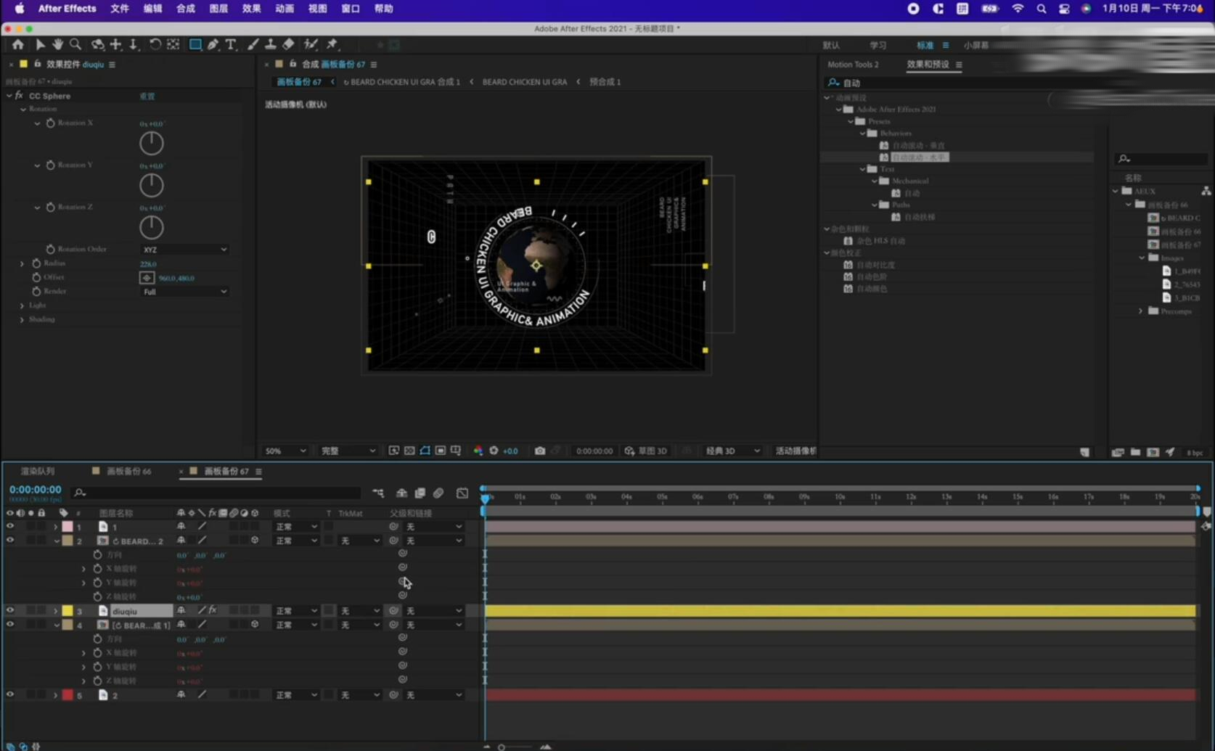Select the Type text tool
Viewport: 1215px width, 751px height.
231,44
